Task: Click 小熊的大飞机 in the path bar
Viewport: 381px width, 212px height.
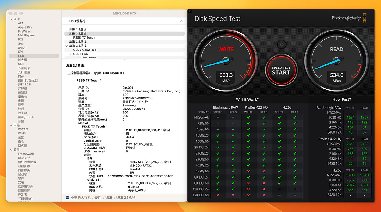Action: (x=81, y=198)
